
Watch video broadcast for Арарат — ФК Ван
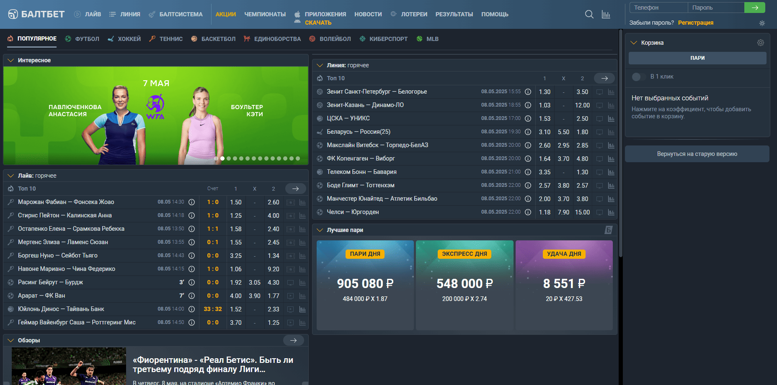point(290,296)
